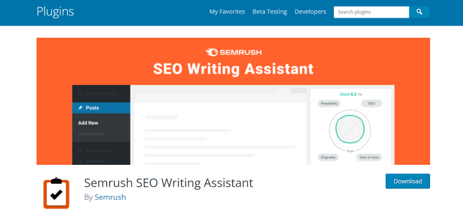This screenshot has height=222, width=463.
Task: Click the Readability label in banner
Action: (329, 103)
